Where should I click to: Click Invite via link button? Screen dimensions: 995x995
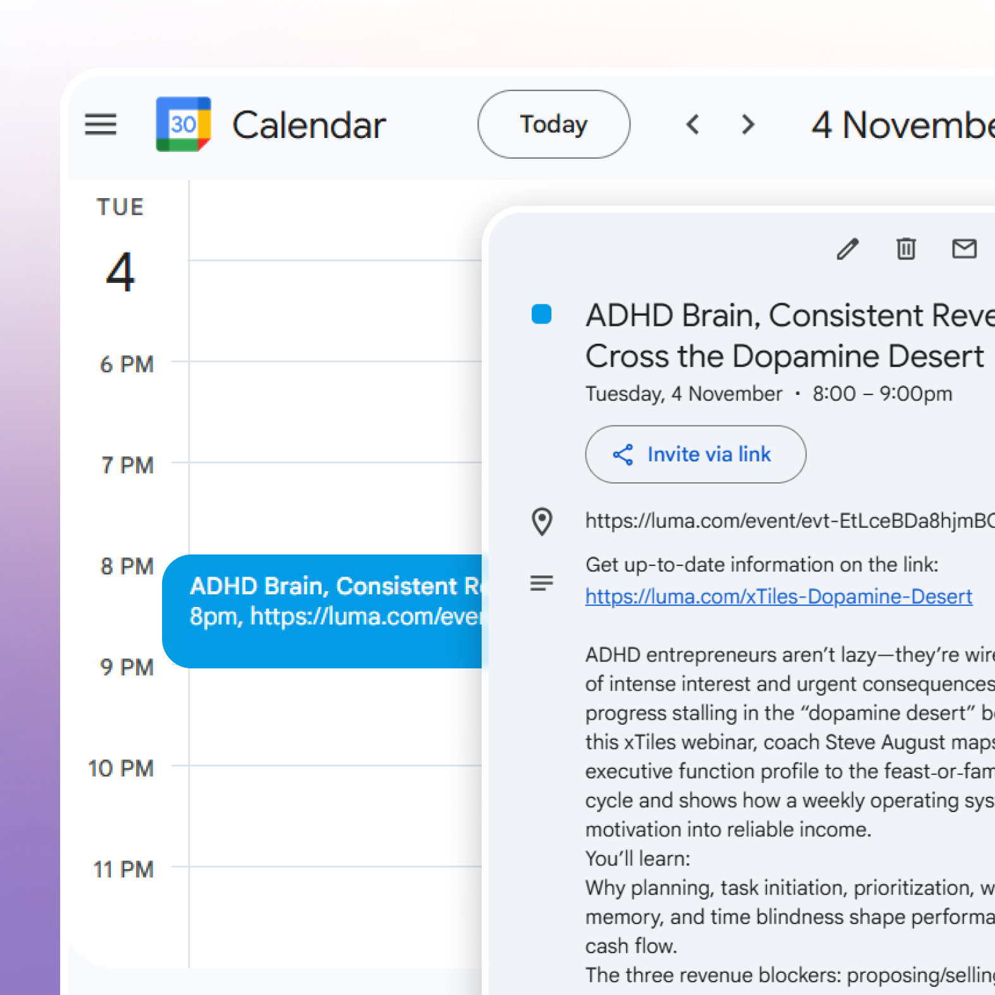click(x=696, y=454)
